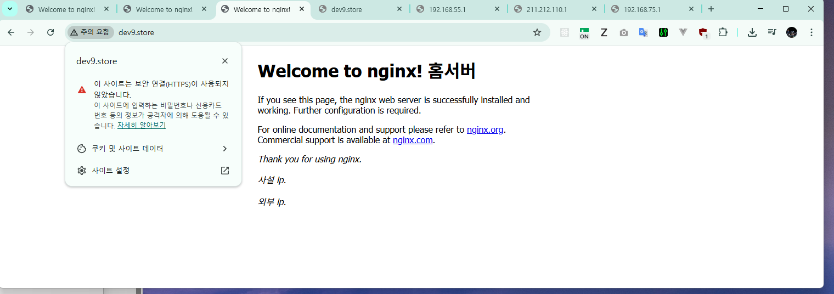Open the Z extension icon
The height and width of the screenshot is (294, 834).
(x=604, y=32)
